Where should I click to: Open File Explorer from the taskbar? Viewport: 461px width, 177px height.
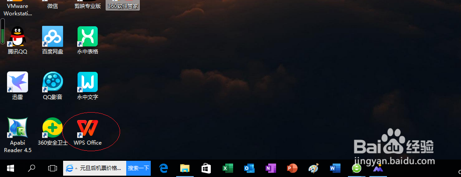[x=184, y=168]
